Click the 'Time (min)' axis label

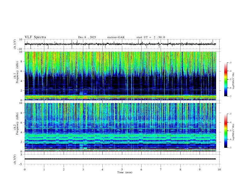[125, 172]
